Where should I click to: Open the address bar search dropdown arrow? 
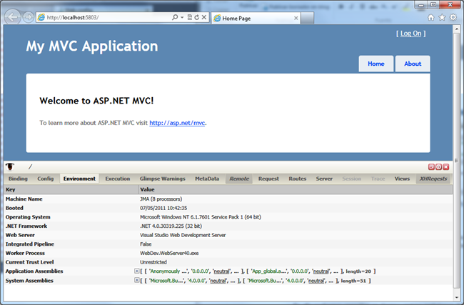[181, 16]
